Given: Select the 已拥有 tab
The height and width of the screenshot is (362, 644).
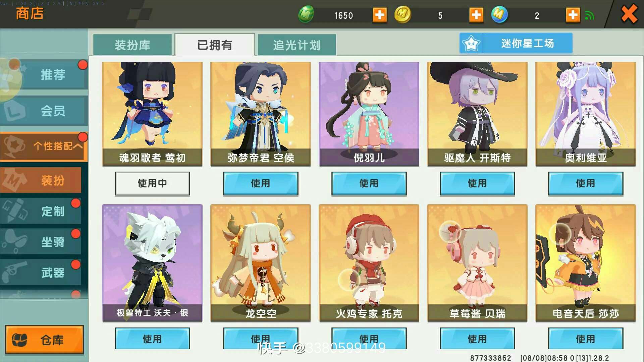Looking at the screenshot, I should [215, 45].
